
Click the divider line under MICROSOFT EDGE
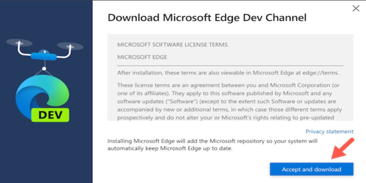pyautogui.click(x=230, y=66)
